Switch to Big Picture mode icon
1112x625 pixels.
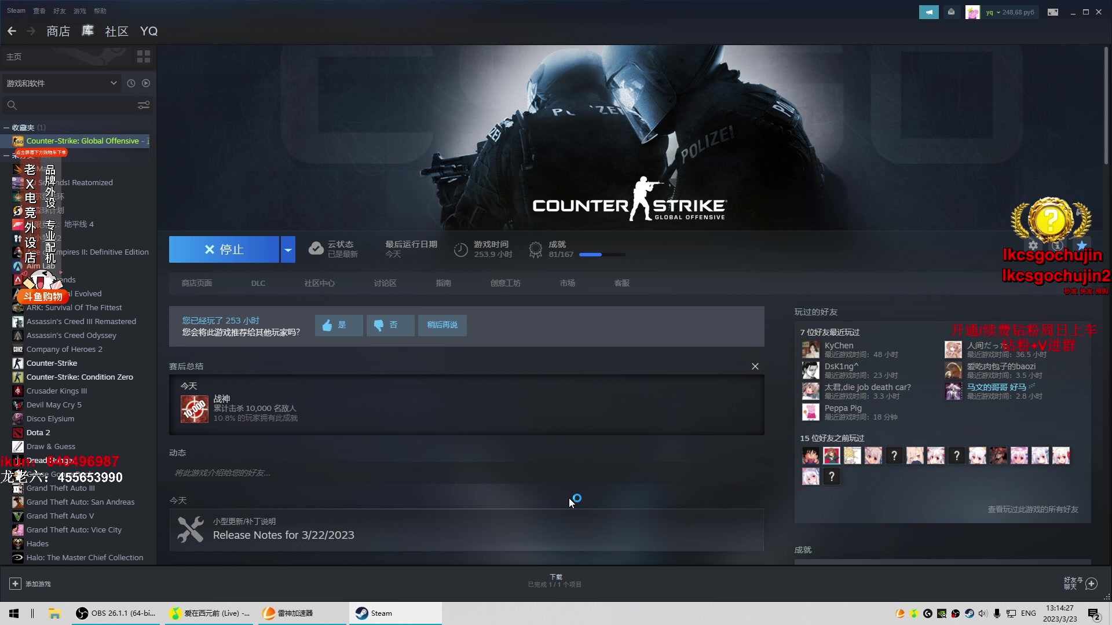pos(1053,12)
